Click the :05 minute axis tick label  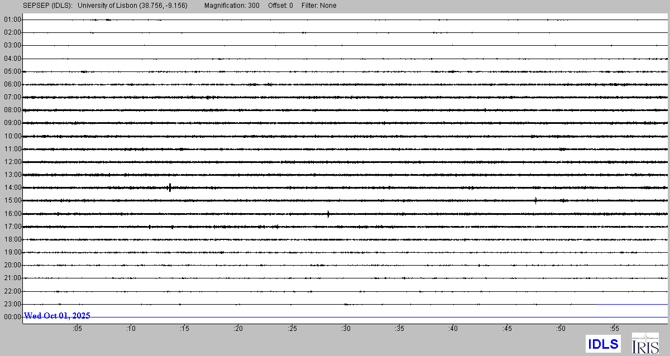pos(76,329)
